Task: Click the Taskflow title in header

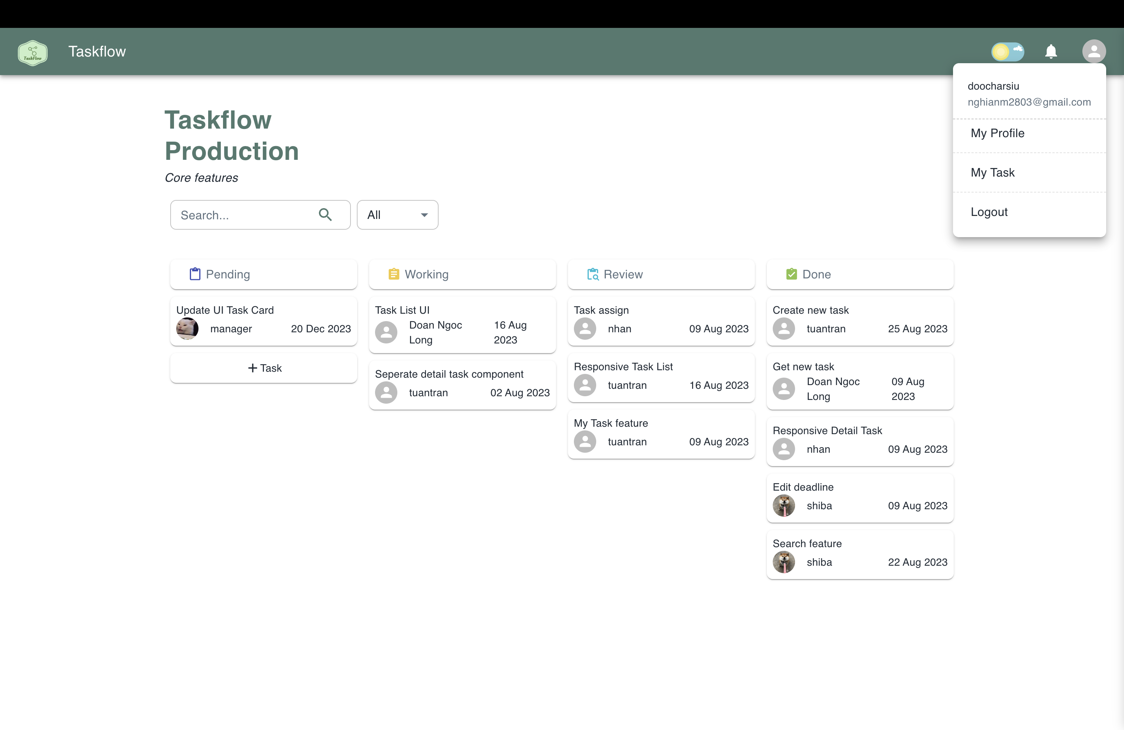Action: coord(97,51)
